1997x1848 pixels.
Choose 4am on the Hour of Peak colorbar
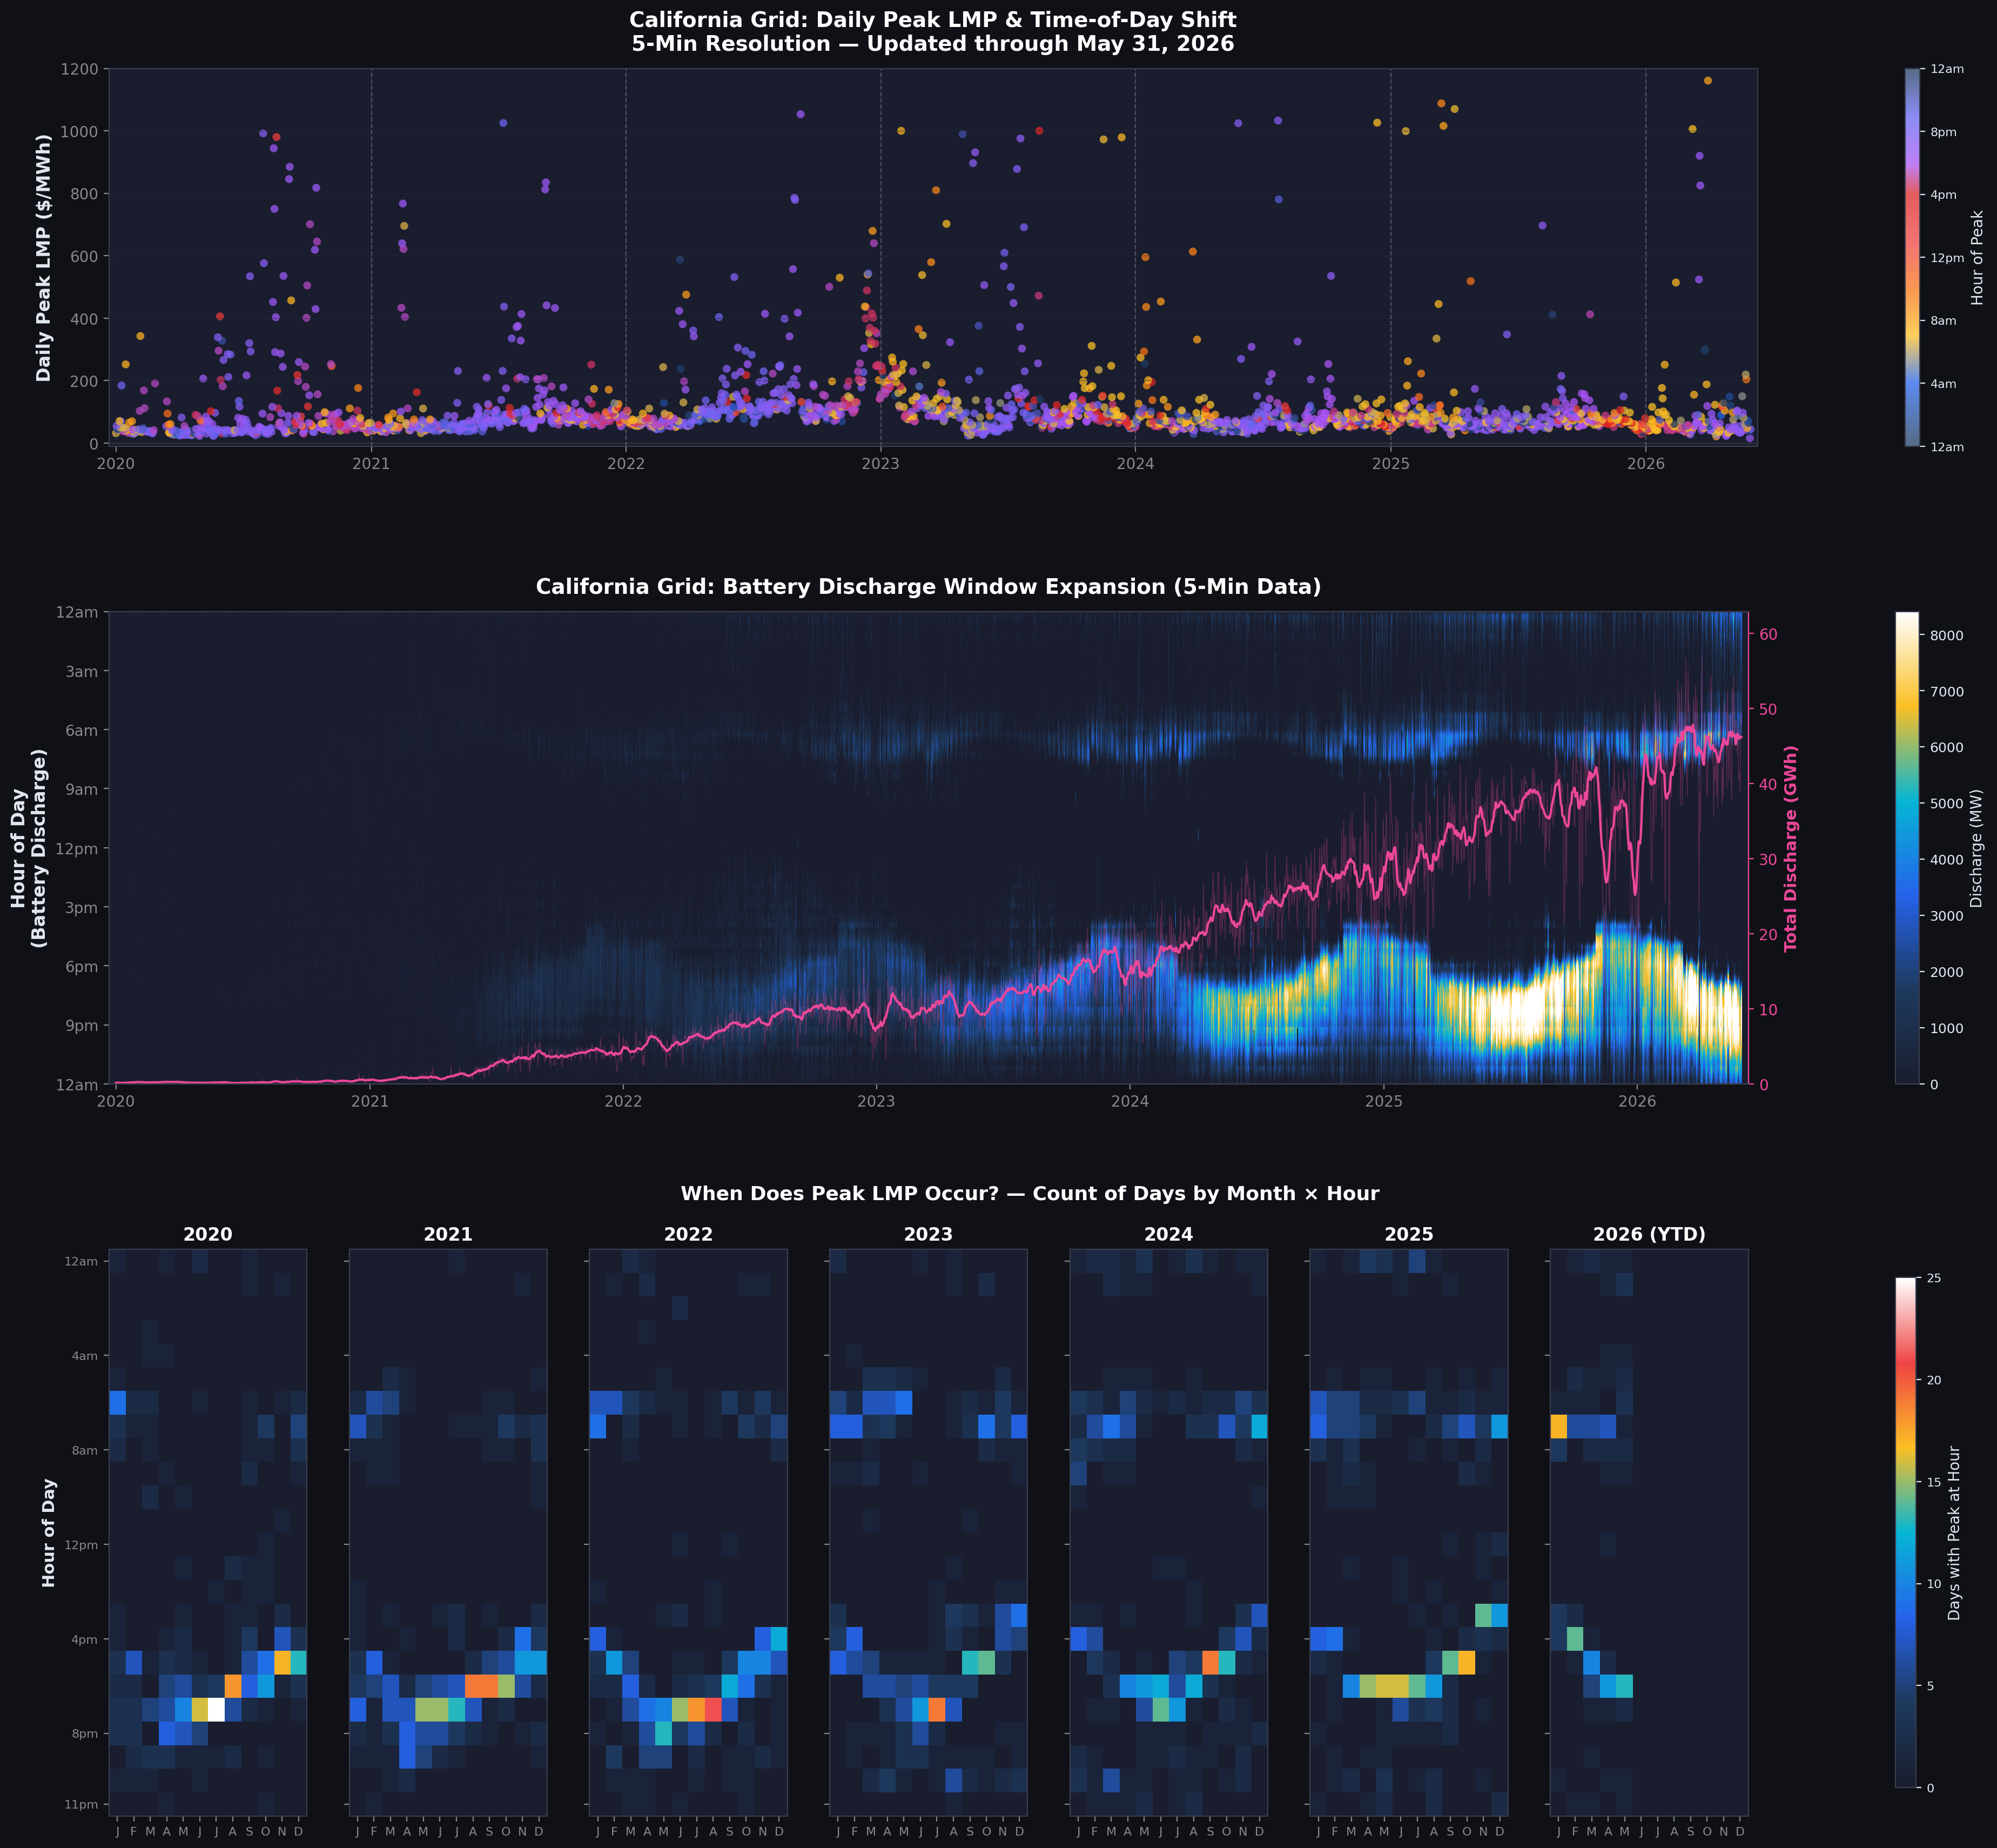[1943, 384]
